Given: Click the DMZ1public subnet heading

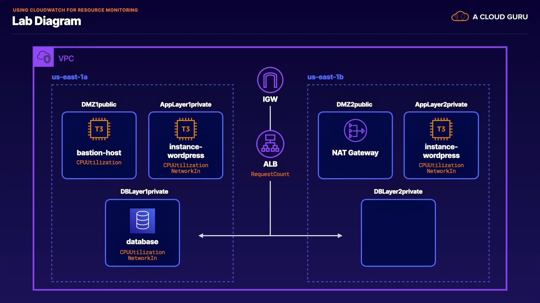Looking at the screenshot, I should tap(99, 104).
